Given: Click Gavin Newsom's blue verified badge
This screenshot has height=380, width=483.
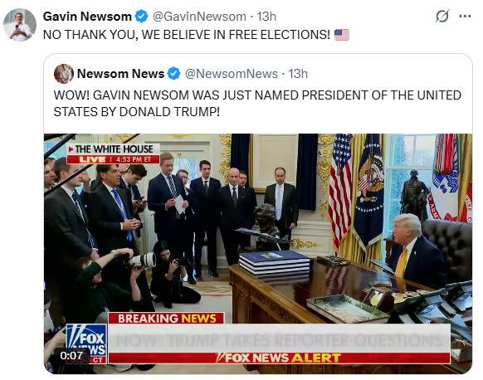Looking at the screenshot, I should click(x=142, y=17).
